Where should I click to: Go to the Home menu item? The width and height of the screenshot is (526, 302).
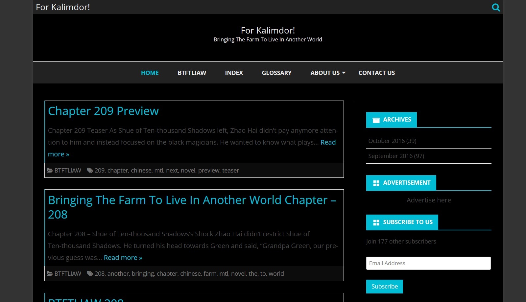pyautogui.click(x=150, y=73)
